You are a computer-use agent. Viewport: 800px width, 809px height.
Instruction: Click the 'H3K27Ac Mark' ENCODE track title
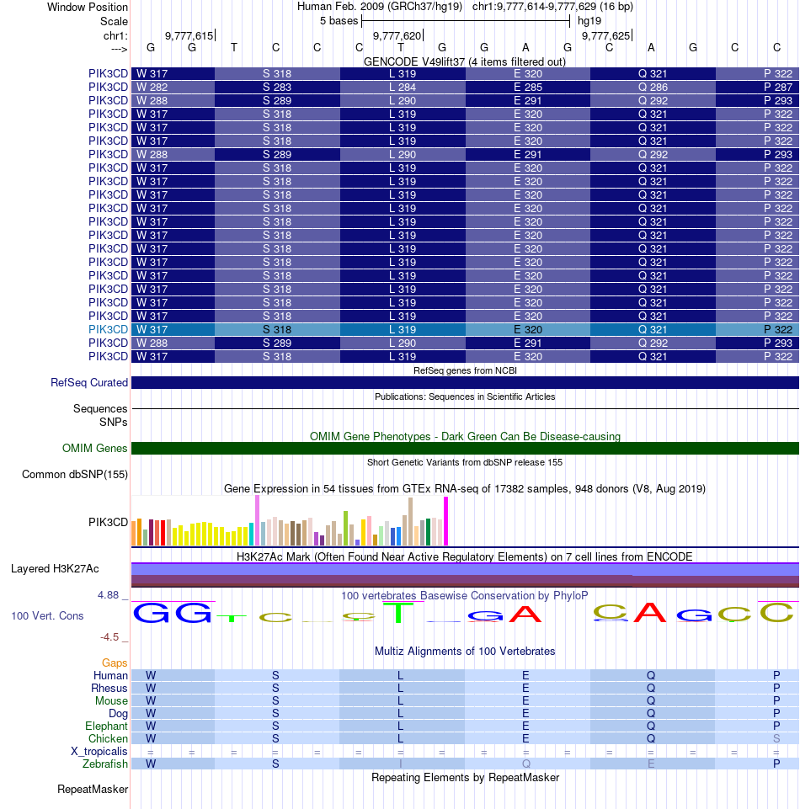465,556
